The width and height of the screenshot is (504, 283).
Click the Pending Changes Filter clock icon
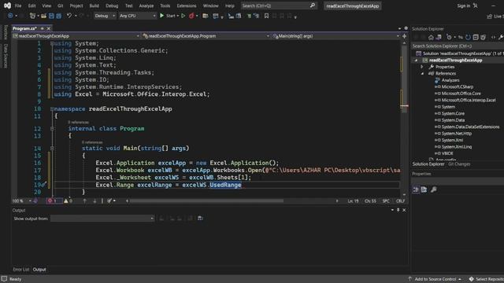[x=449, y=37]
